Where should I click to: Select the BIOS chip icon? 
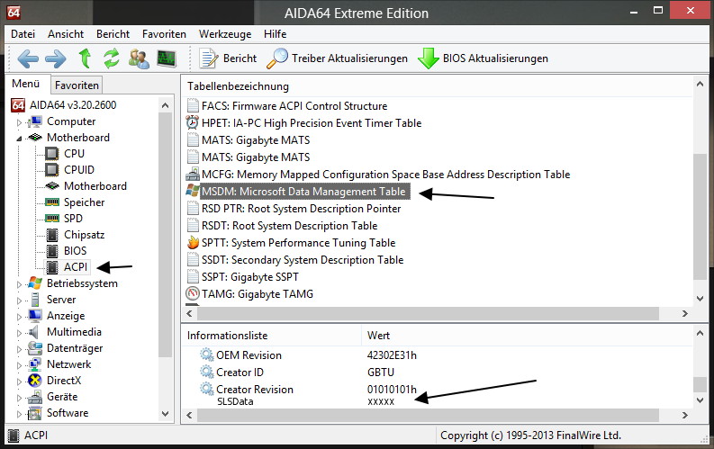52,251
